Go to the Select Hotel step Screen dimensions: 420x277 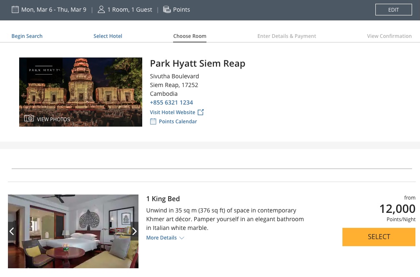point(108,36)
